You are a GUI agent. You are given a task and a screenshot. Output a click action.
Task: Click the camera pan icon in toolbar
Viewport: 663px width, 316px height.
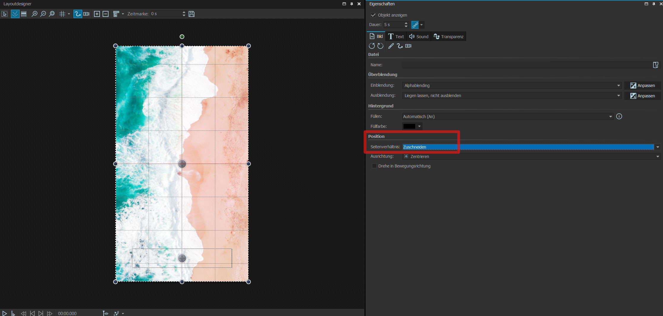[86, 14]
